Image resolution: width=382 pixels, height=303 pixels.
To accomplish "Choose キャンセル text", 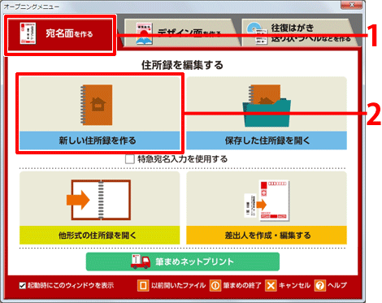I will click(294, 285).
